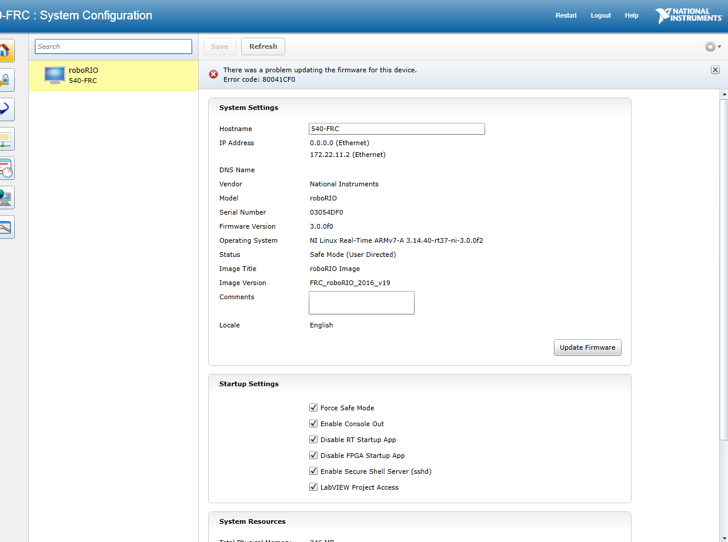Image resolution: width=728 pixels, height=542 pixels.
Task: Open the blue glasses sidebar icon
Action: pos(6,109)
